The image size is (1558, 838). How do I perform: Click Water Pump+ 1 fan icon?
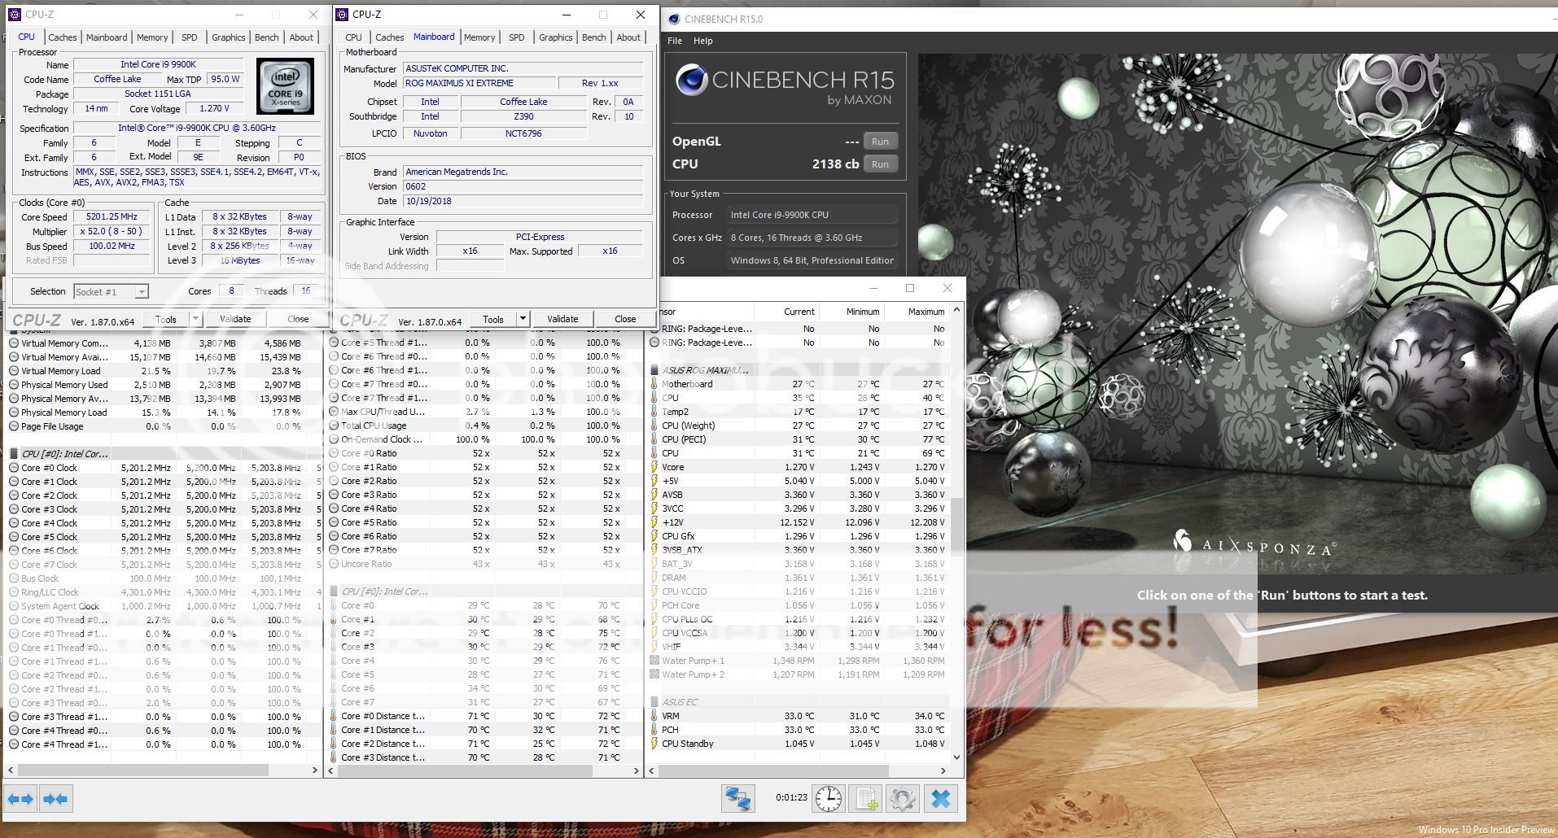tap(654, 661)
